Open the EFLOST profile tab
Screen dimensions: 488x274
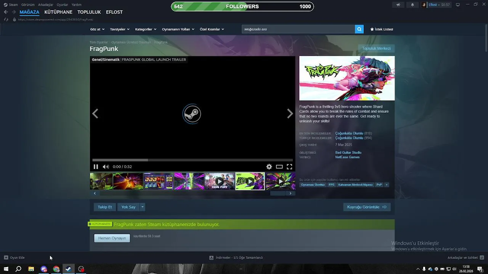pos(114,12)
